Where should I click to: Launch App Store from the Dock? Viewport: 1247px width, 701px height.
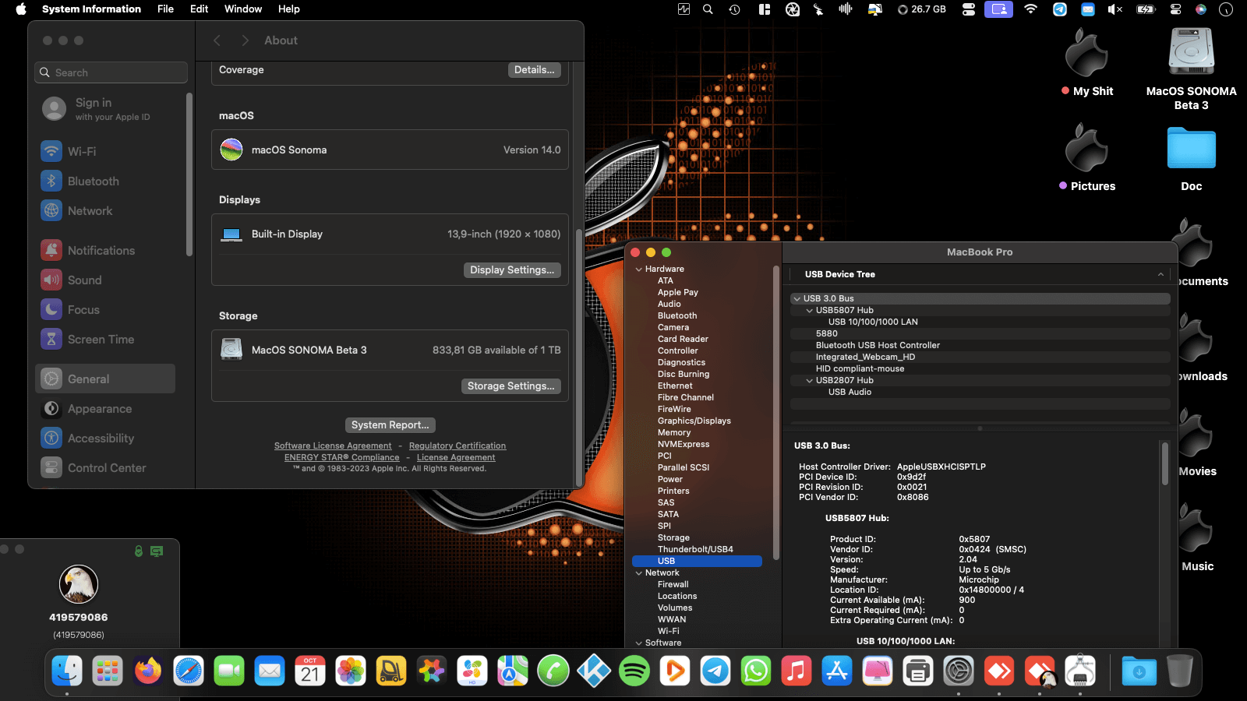point(837,671)
